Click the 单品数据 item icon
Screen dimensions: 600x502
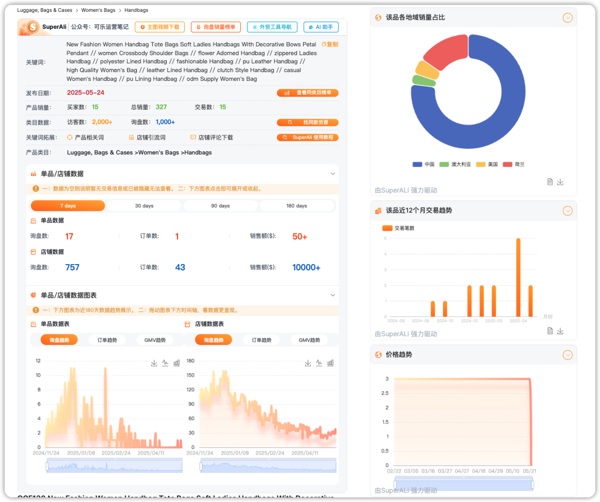(x=33, y=220)
